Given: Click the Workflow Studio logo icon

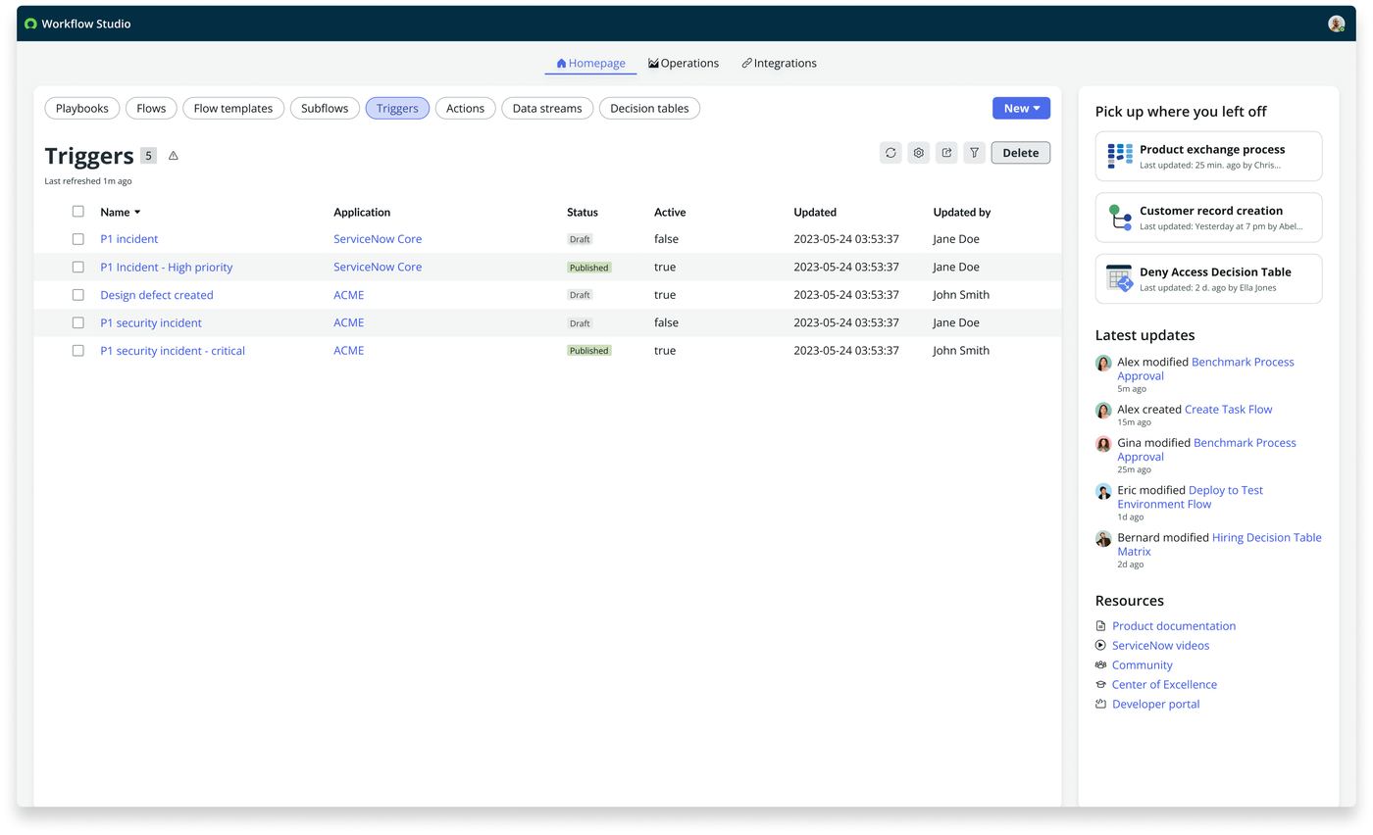Looking at the screenshot, I should (30, 24).
